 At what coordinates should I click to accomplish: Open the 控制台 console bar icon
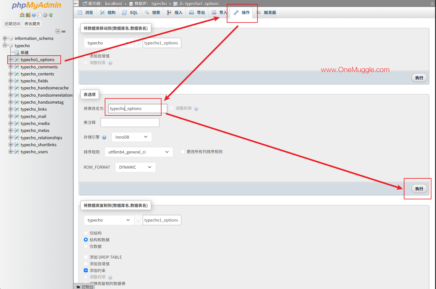click(x=78, y=287)
